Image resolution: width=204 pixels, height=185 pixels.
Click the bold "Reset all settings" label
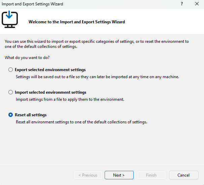31,115
